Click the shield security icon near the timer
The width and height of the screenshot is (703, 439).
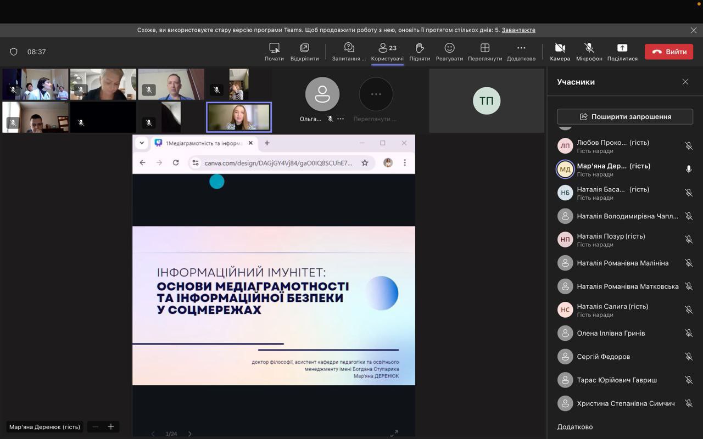[x=14, y=52]
